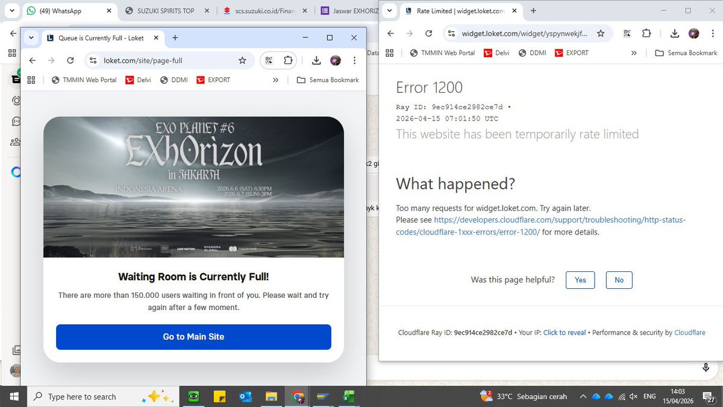The image size is (723, 407).
Task: Switch to the Jaswar EXHORIZ tab
Action: tap(349, 11)
